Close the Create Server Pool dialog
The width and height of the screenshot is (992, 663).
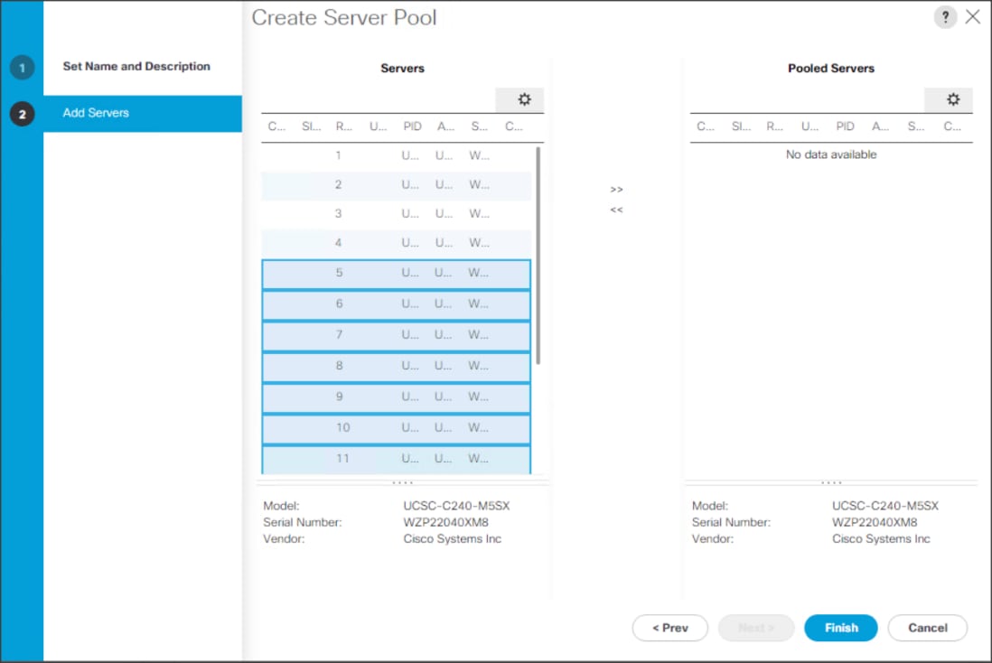pos(972,16)
